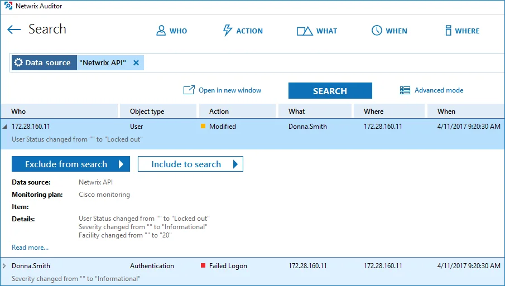Add a WHEN filter via clock icon
The width and height of the screenshot is (505, 286).
(377, 31)
